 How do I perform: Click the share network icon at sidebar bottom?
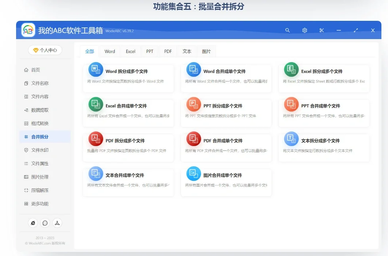click(x=57, y=223)
